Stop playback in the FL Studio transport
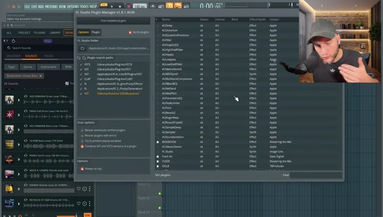This screenshot has height=217, width=383. coord(119,7)
